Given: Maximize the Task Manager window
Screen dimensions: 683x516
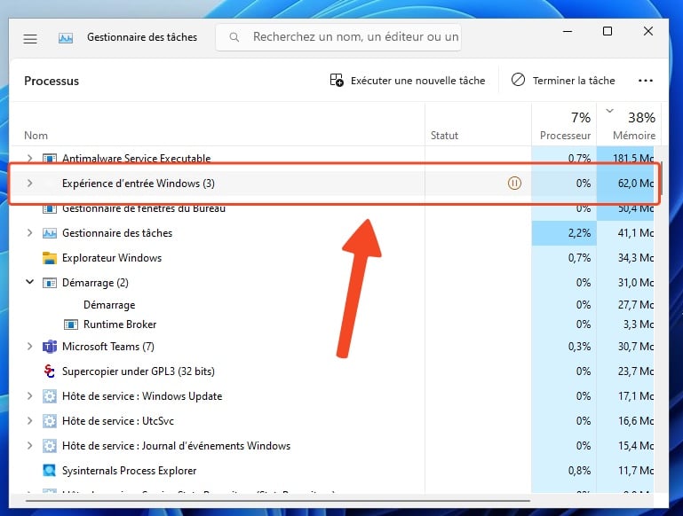Looking at the screenshot, I should tap(608, 31).
